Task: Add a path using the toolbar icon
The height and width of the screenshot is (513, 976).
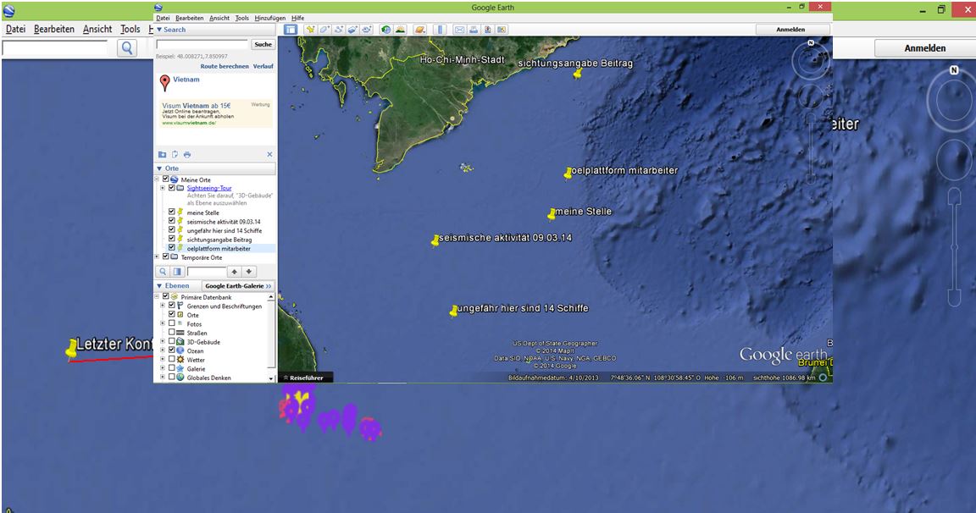Action: point(339,30)
